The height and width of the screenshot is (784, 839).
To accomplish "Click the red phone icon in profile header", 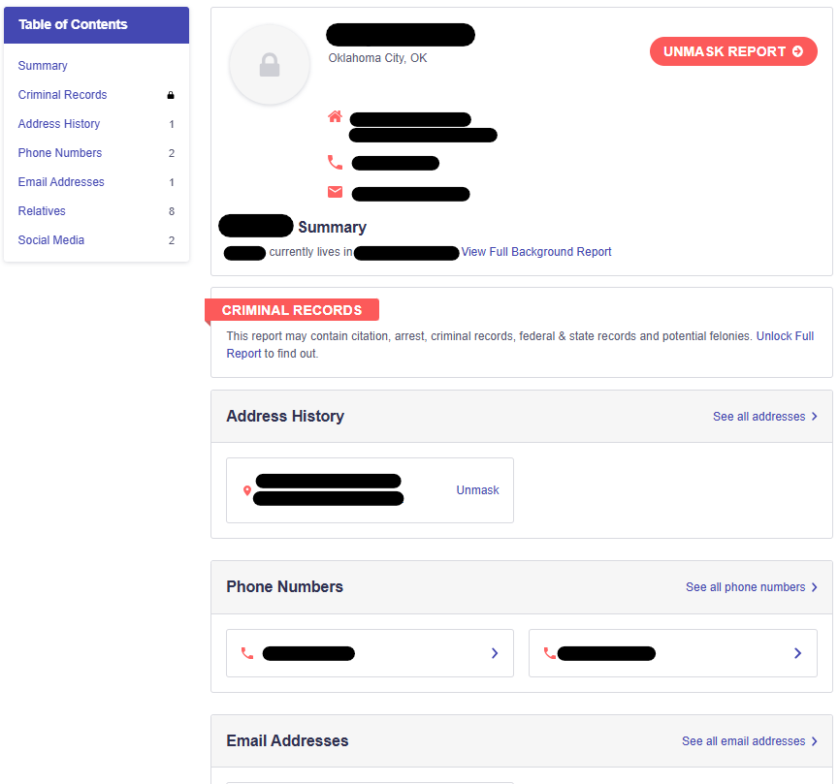I will click(x=335, y=163).
